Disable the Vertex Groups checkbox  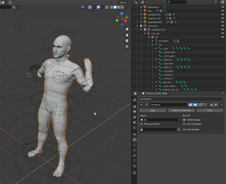pos(184,119)
